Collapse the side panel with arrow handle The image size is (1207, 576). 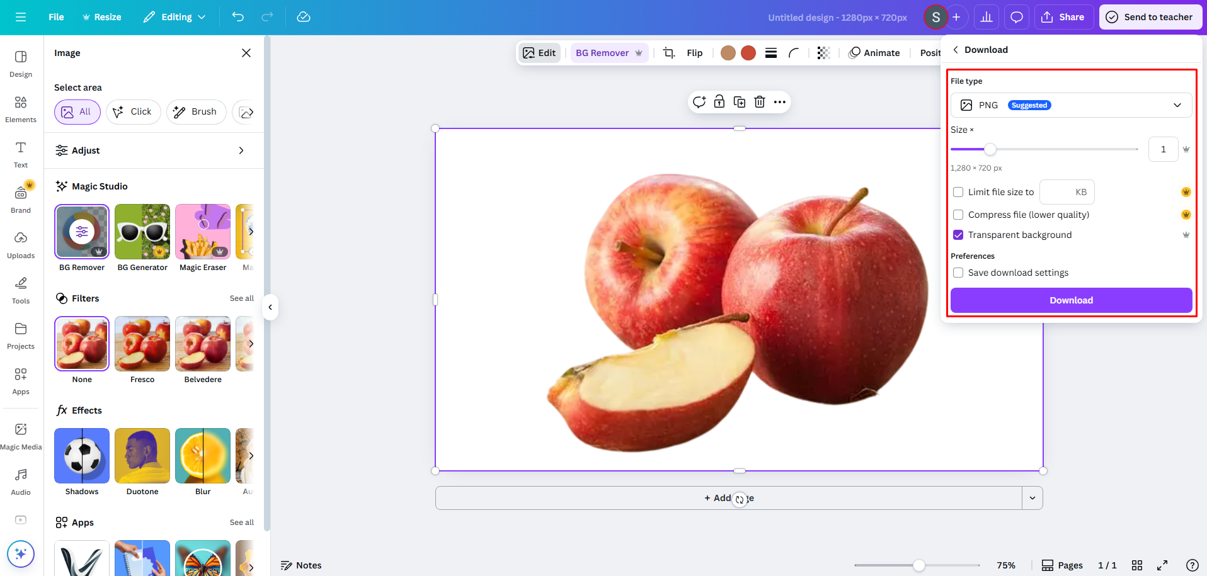270,307
